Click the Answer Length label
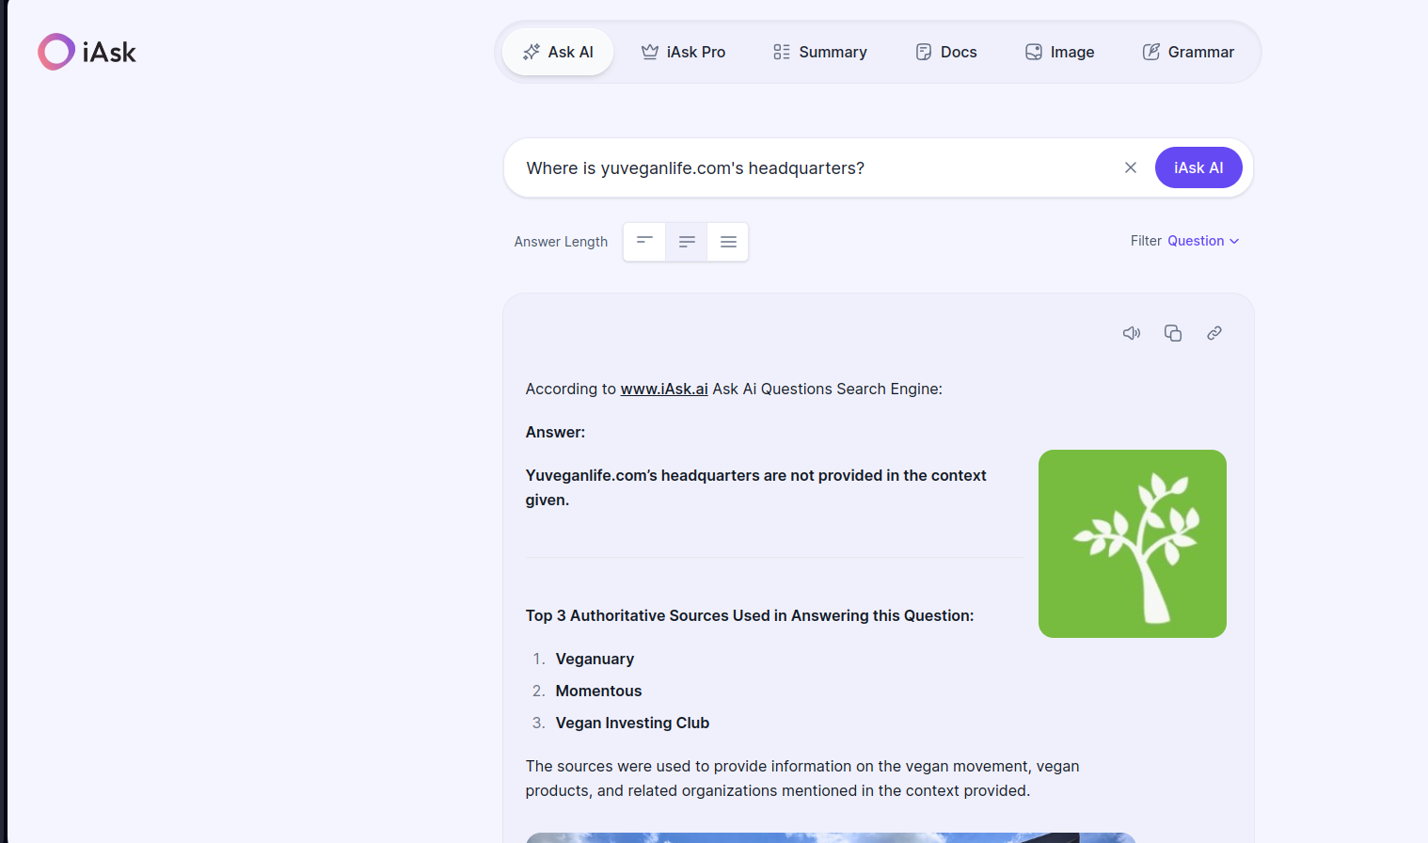The height and width of the screenshot is (843, 1428). point(561,242)
